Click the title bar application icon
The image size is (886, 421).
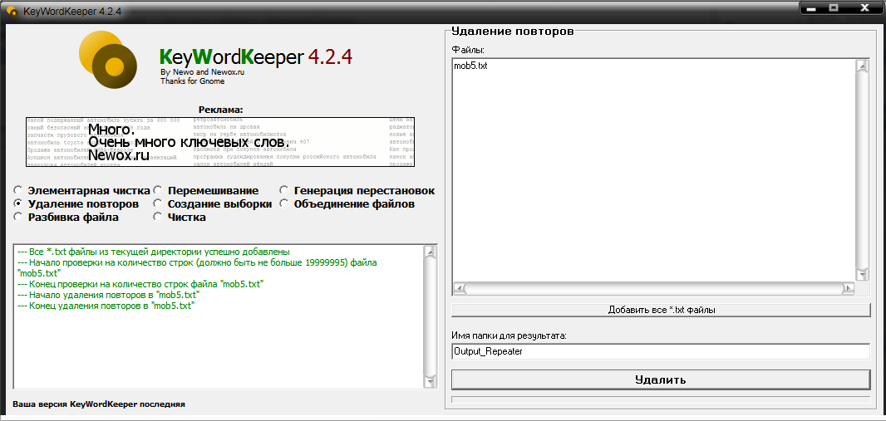tap(11, 11)
